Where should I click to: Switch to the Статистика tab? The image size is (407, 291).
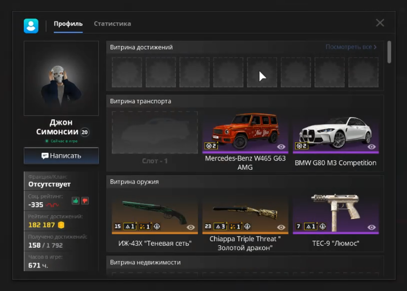coord(112,24)
